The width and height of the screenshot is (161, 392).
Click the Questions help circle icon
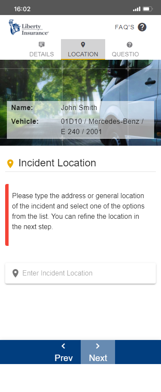pyautogui.click(x=129, y=45)
